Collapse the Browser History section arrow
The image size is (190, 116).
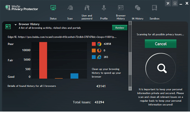16,25
